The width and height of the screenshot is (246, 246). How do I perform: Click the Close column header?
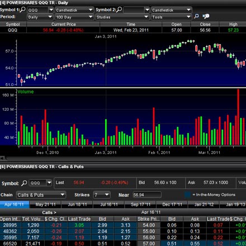pos(205,24)
